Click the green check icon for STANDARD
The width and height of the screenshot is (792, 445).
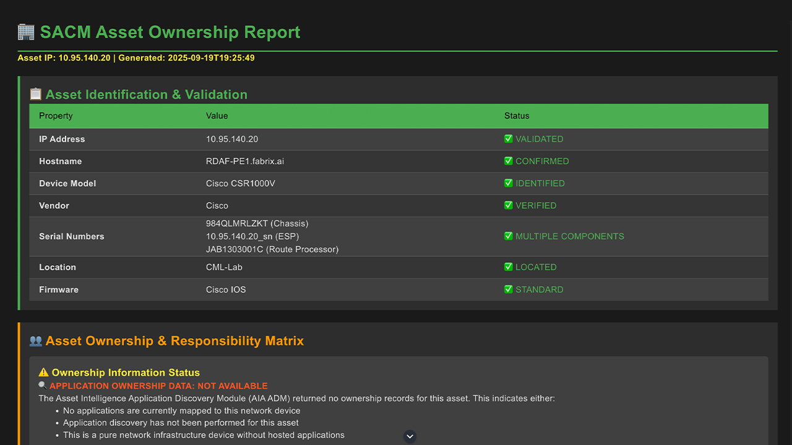pyautogui.click(x=509, y=289)
